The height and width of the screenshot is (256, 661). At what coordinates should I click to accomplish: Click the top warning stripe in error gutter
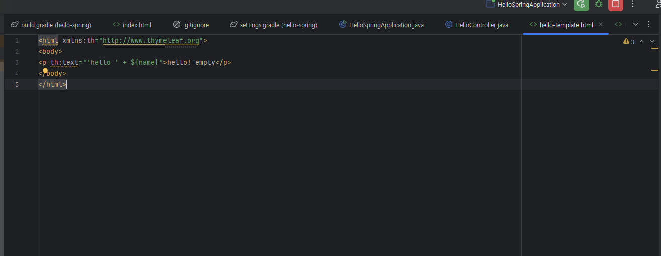654,48
